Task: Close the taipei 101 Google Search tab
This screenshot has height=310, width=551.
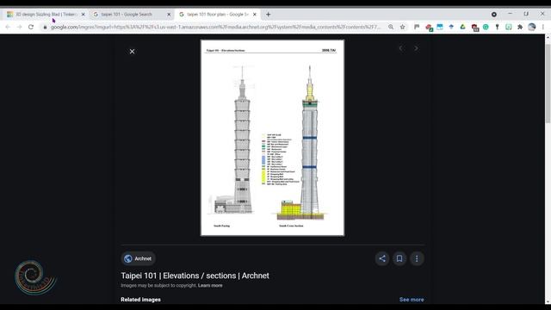Action: click(x=169, y=15)
